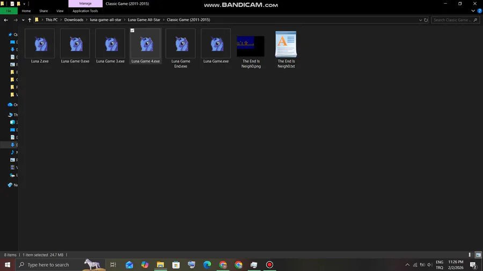This screenshot has height=271, width=483.
Task: Select The End Is Neigh0.txt document icon
Action: click(286, 44)
